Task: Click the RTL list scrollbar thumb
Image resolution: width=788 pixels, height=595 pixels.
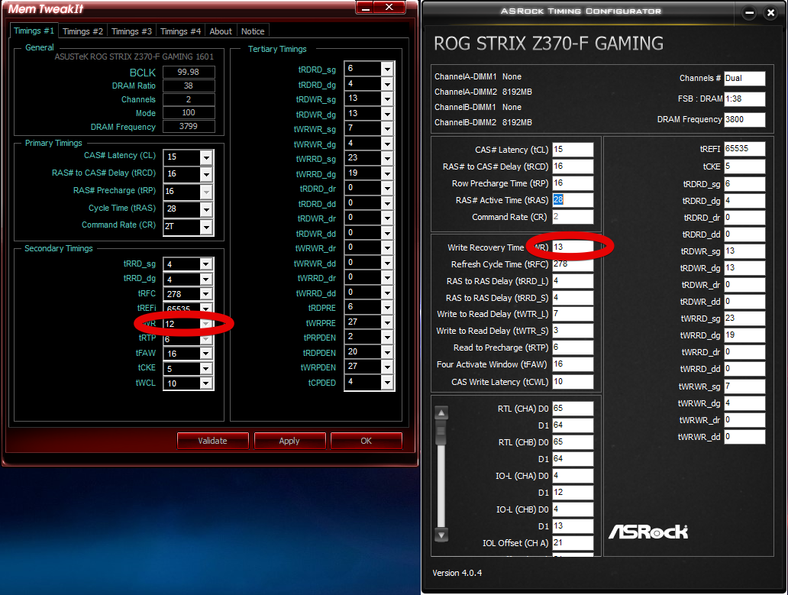Action: coord(441,433)
